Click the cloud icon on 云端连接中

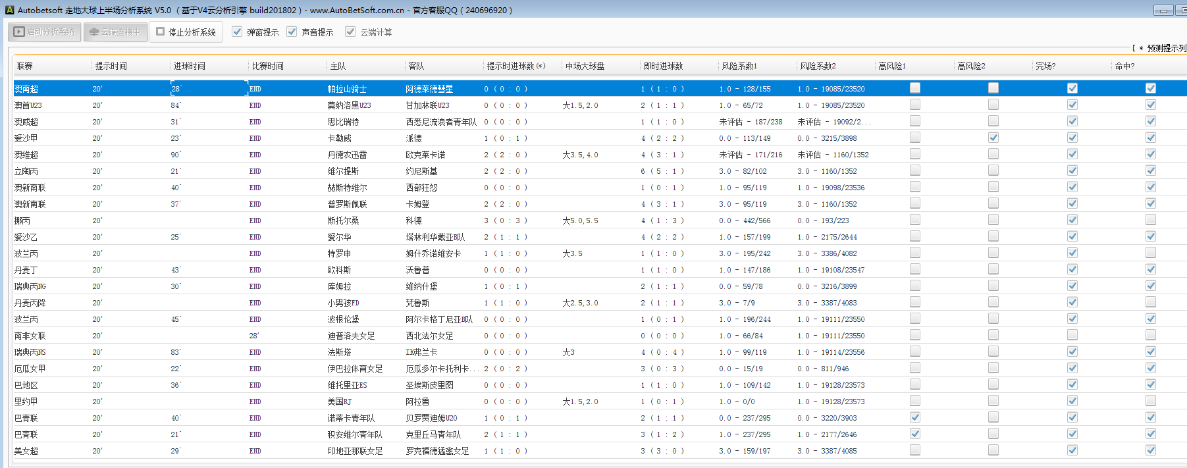coord(94,32)
